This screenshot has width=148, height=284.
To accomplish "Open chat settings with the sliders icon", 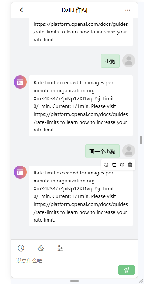I will point(61,248).
